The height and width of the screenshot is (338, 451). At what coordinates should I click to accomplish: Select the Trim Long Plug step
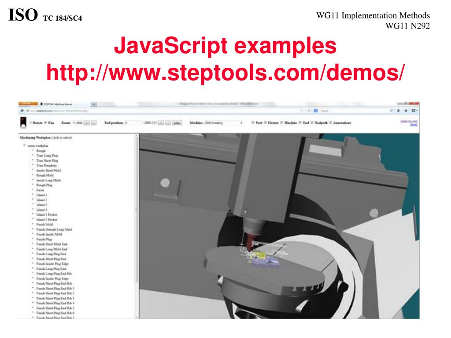[x=47, y=155]
